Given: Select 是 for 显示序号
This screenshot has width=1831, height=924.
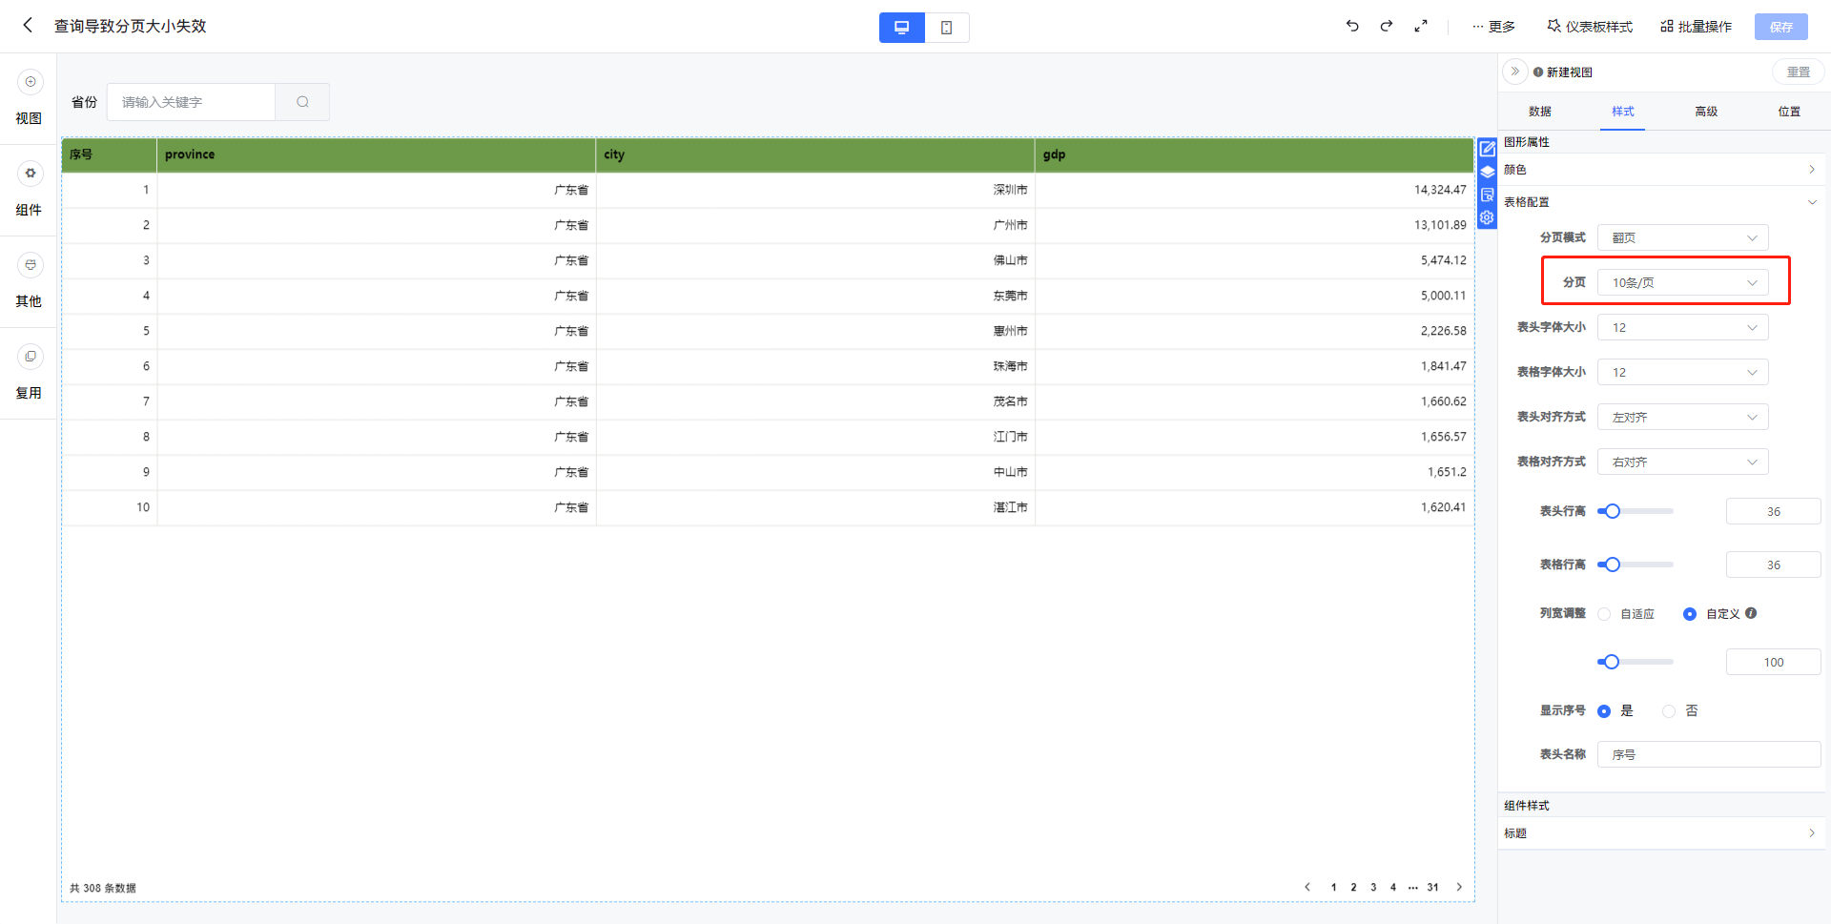Looking at the screenshot, I should [x=1604, y=711].
